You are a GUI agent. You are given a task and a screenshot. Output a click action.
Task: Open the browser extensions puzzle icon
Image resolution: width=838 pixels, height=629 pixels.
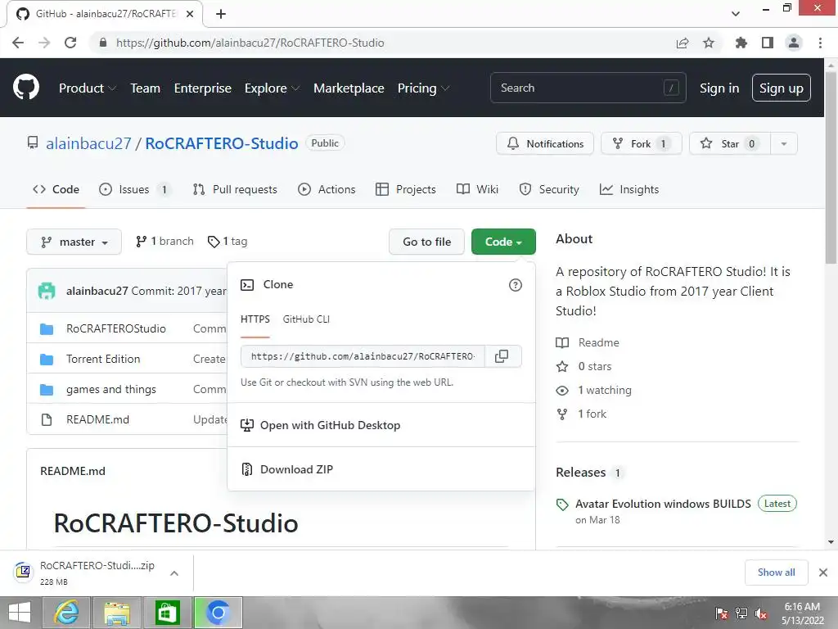tap(741, 43)
